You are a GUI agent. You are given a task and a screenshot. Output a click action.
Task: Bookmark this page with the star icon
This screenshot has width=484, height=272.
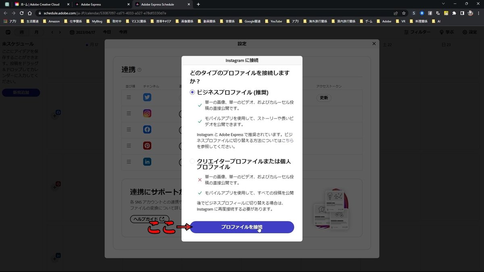[404, 13]
